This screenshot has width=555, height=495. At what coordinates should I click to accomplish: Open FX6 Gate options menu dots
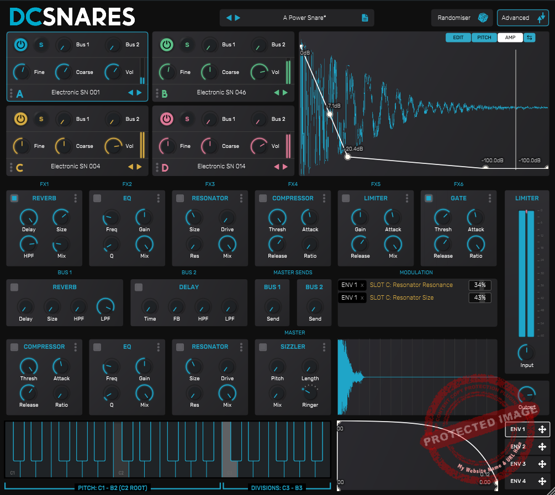point(490,198)
